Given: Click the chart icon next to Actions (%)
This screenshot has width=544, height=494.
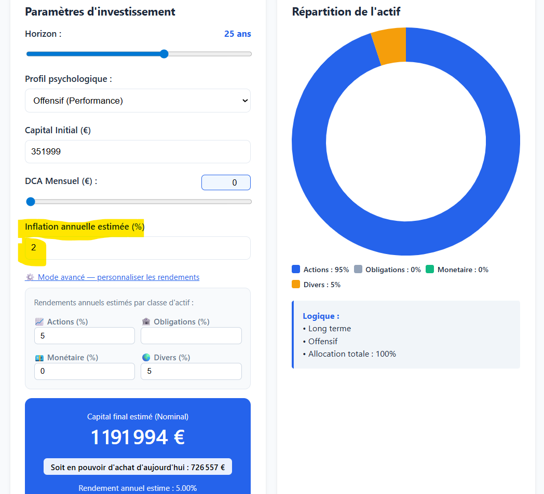Looking at the screenshot, I should pos(39,322).
